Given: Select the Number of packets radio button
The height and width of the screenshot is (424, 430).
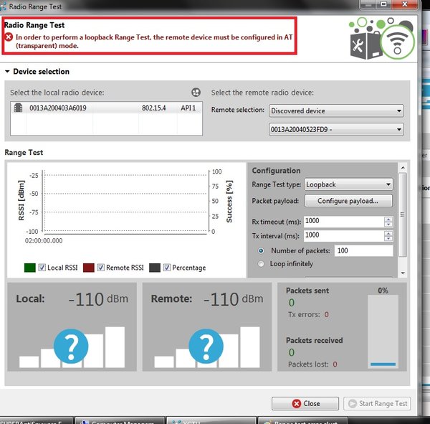Looking at the screenshot, I should (x=261, y=250).
